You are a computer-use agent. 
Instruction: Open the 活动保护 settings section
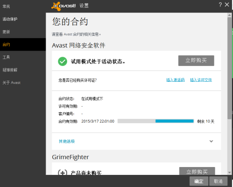click(x=10, y=19)
